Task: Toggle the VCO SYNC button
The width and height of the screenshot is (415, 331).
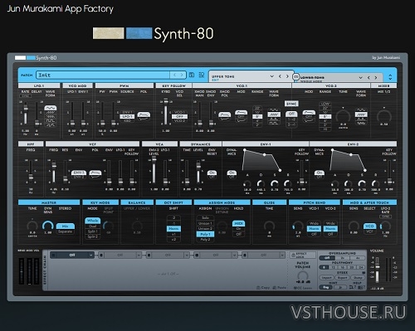Action: click(291, 104)
